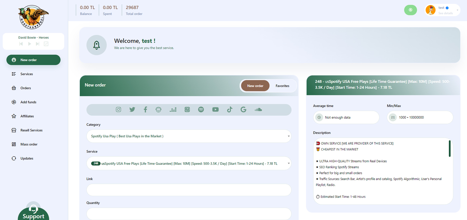Click the MoreThanPanel bird logo
Image resolution: width=467 pixels, height=220 pixels.
tap(33, 17)
